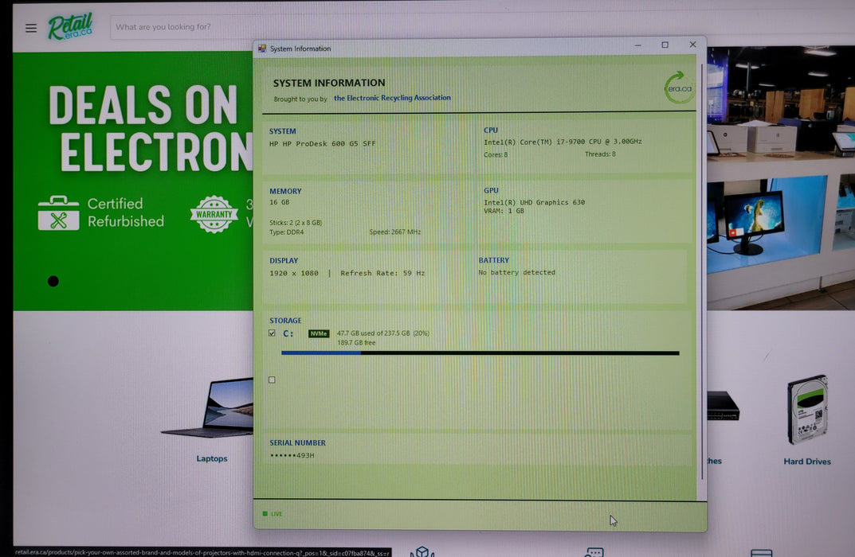Click the era.ca recycling logo in System Information
The width and height of the screenshot is (855, 557).
tap(678, 88)
